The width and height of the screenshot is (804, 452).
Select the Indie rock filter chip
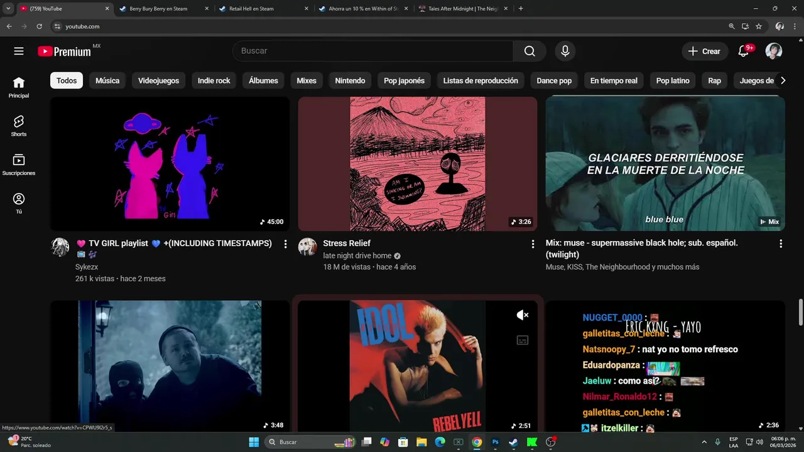pyautogui.click(x=214, y=80)
